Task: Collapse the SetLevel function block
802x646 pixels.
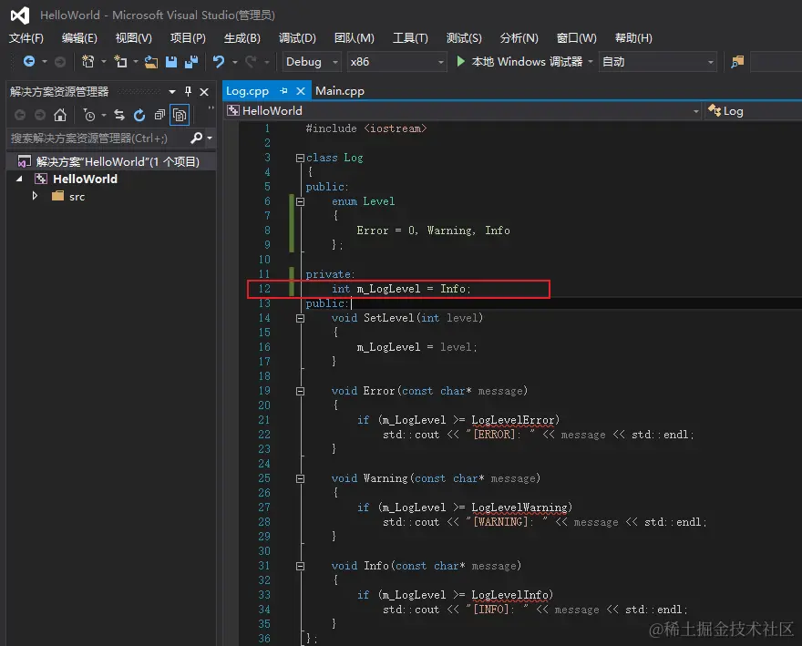Action: coord(300,318)
